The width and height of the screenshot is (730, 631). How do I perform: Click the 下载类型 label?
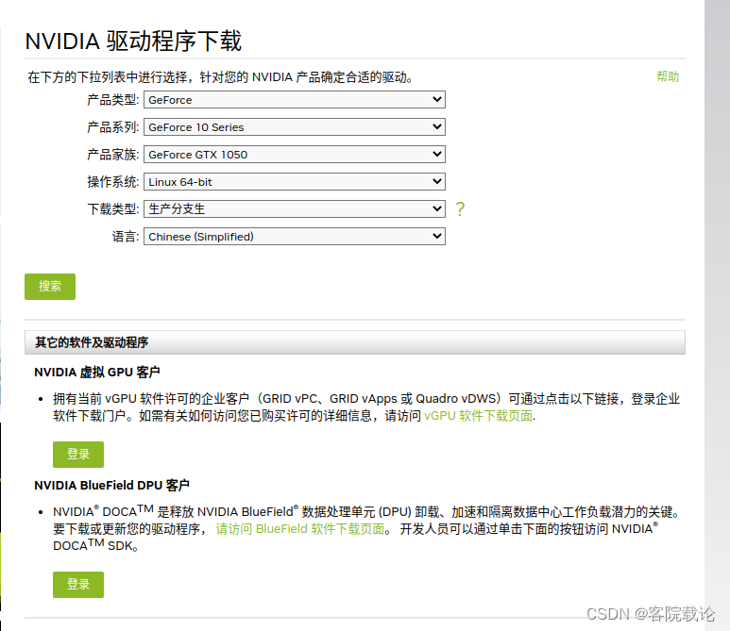113,209
